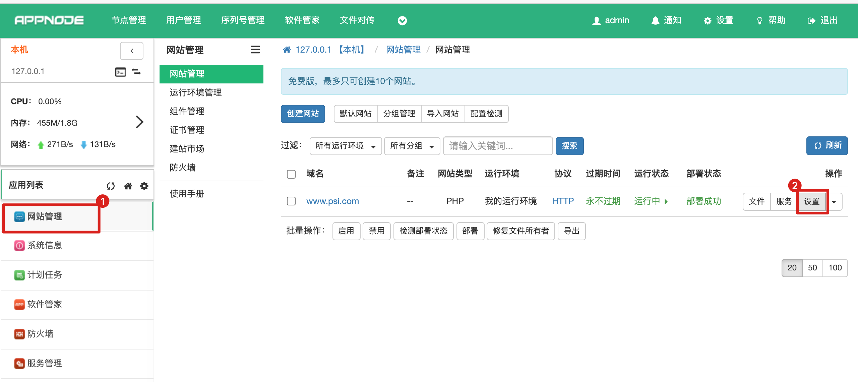The width and height of the screenshot is (858, 382).
Task: Click the 创建网站 button
Action: tap(303, 114)
